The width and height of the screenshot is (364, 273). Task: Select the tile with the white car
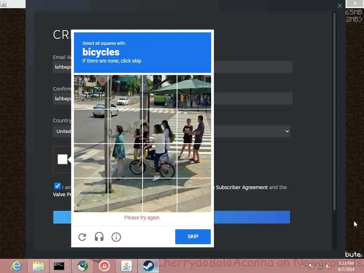coord(125,92)
